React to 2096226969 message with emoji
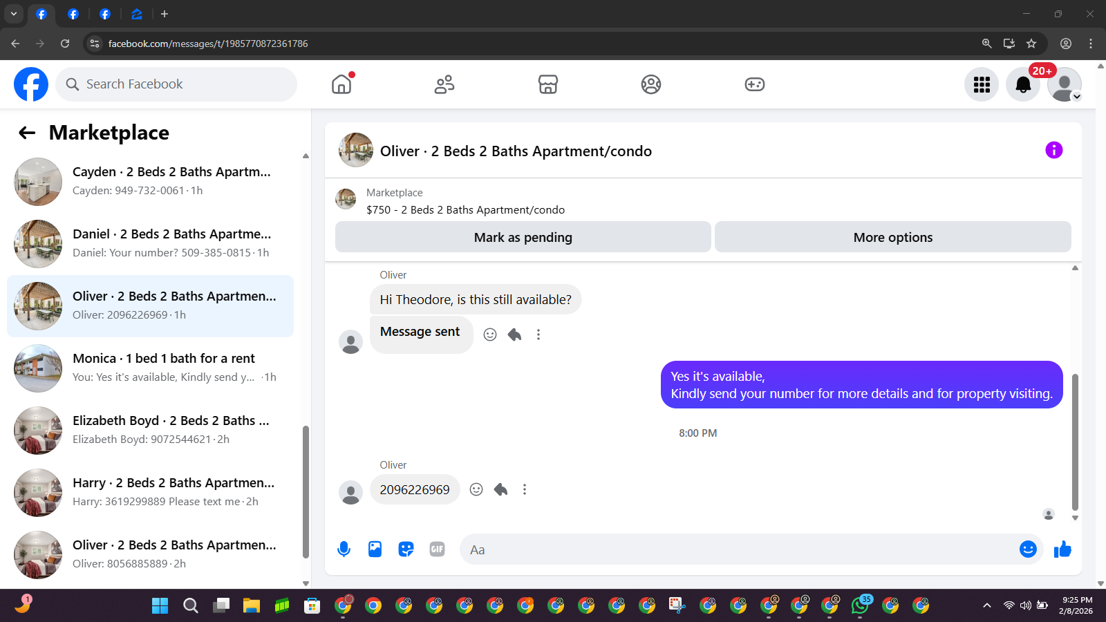The height and width of the screenshot is (622, 1106). pyautogui.click(x=476, y=489)
